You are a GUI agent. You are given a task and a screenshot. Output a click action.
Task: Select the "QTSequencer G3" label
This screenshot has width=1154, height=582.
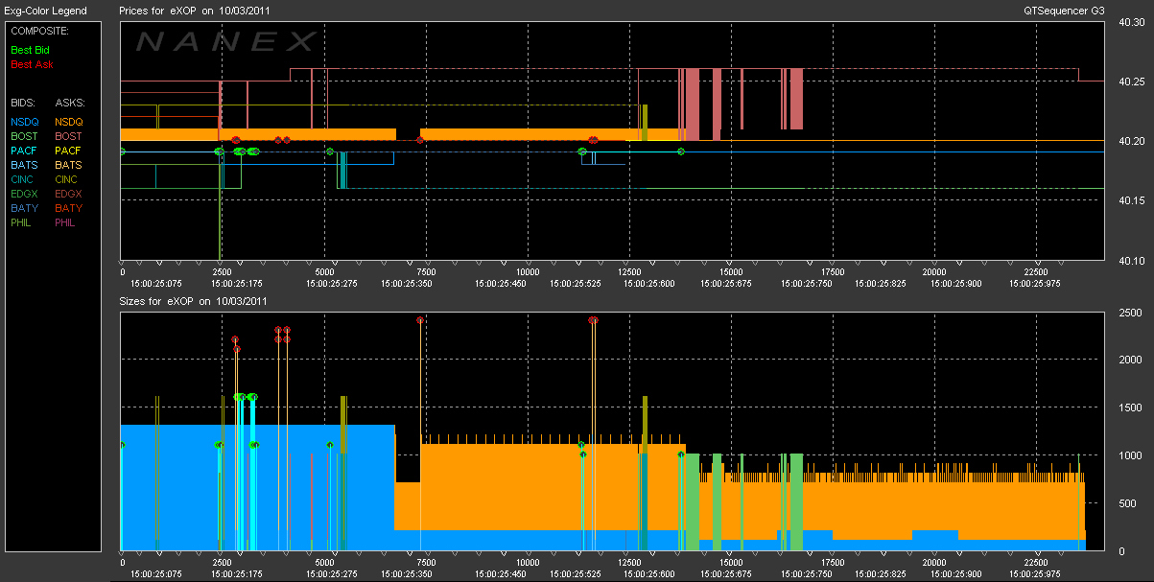pos(1064,11)
